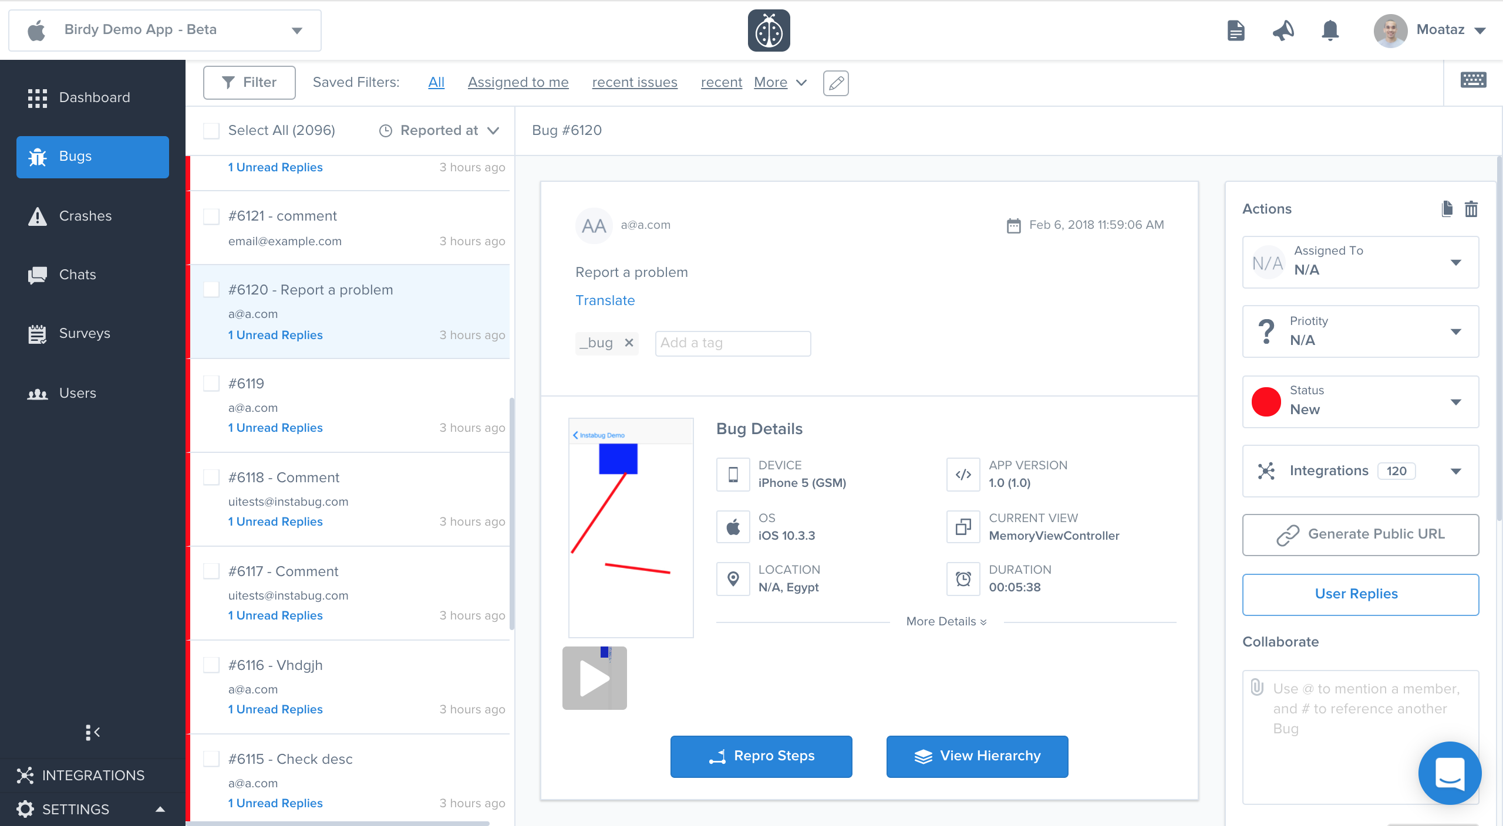Remove the _bug tag
Image resolution: width=1503 pixels, height=826 pixels.
coord(629,343)
